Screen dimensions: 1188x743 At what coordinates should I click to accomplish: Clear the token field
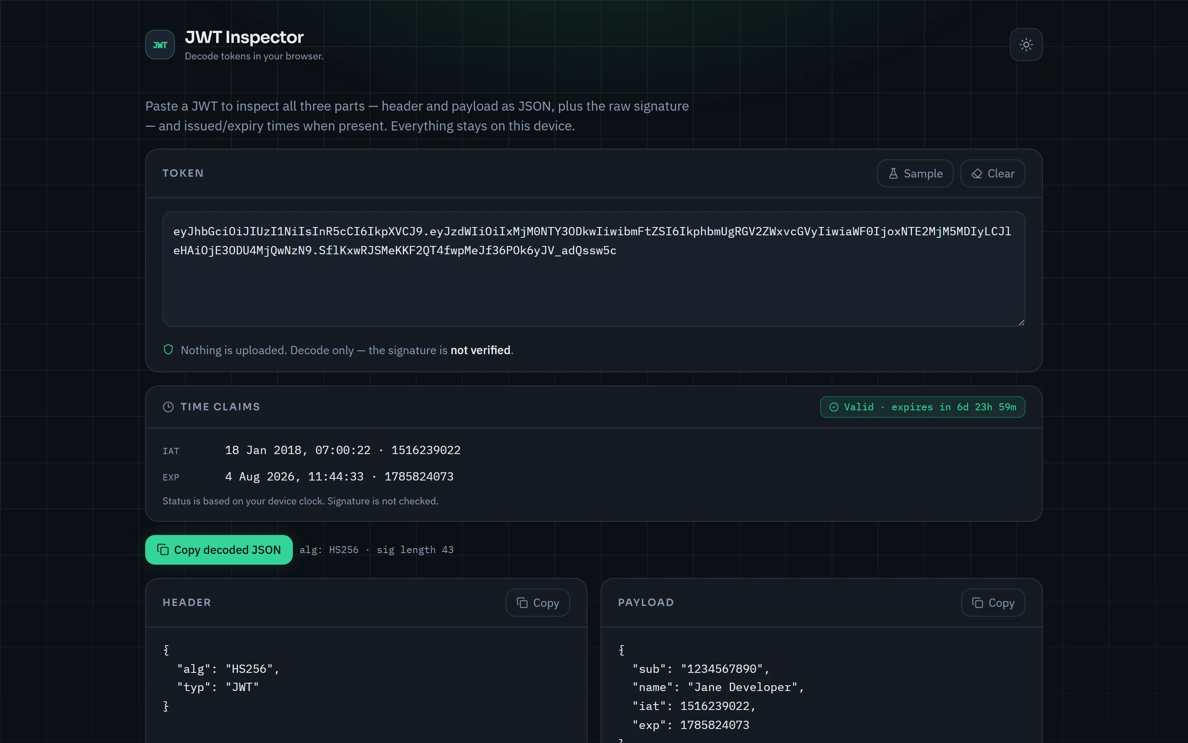point(992,173)
